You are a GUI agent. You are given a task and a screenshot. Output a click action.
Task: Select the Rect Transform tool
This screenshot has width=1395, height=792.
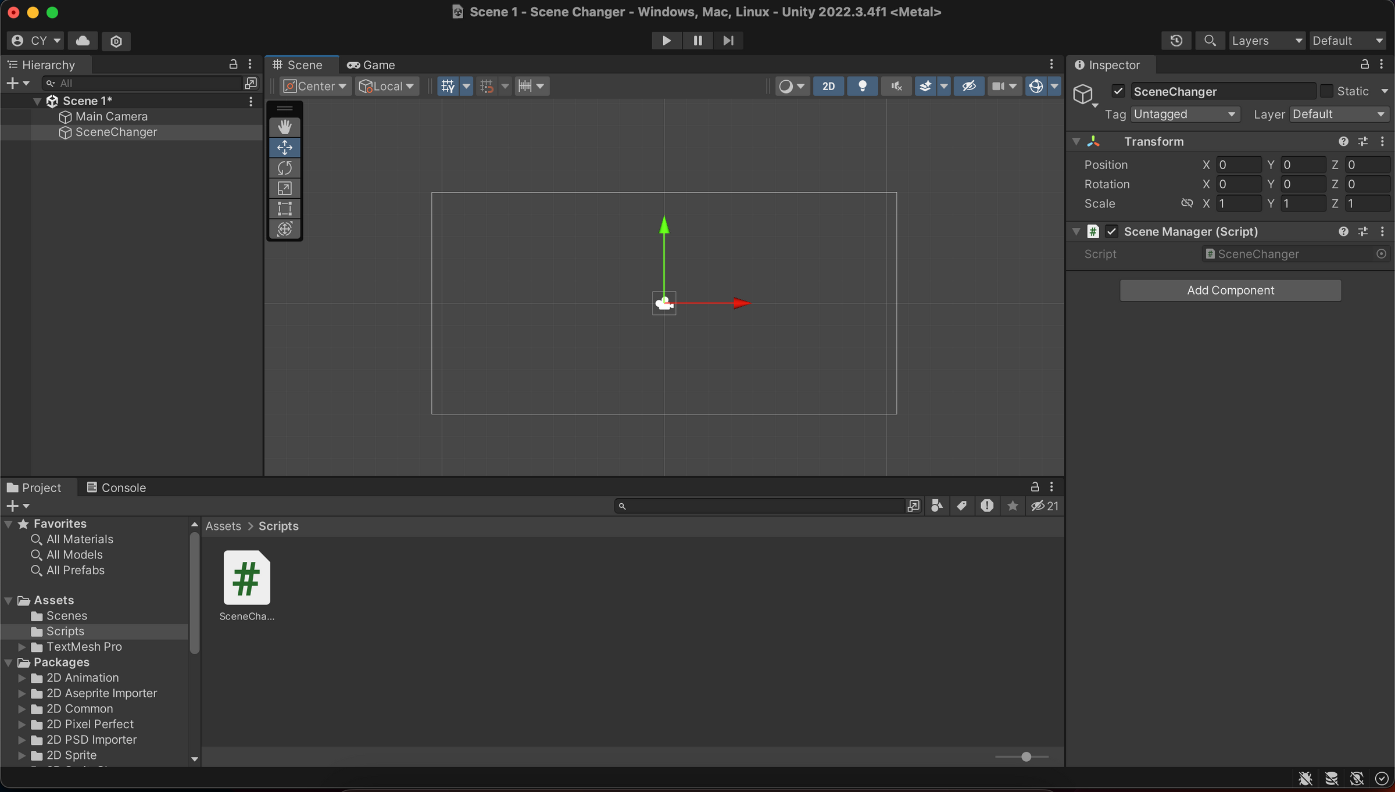(x=285, y=208)
